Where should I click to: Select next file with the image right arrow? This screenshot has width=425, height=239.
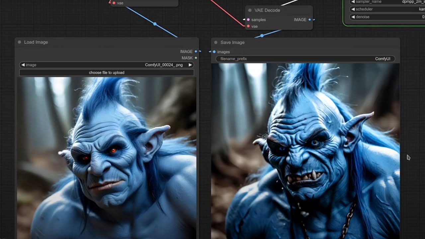190,65
